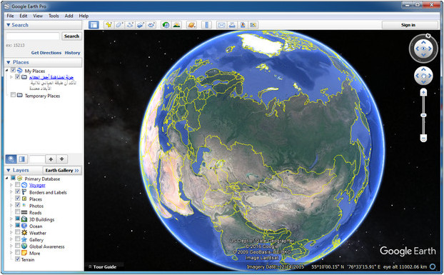Click the zoom slider handle
This screenshot has height=275, width=444.
pyautogui.click(x=423, y=115)
